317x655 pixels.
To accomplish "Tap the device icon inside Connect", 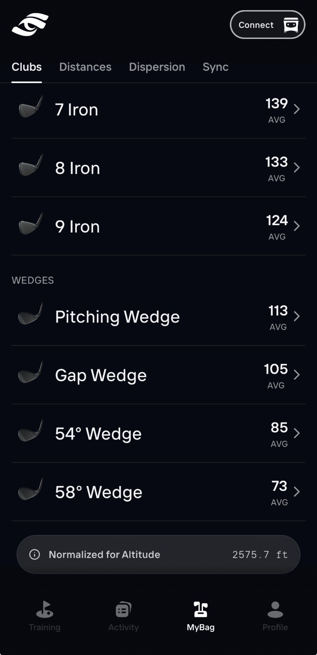I will coord(291,25).
